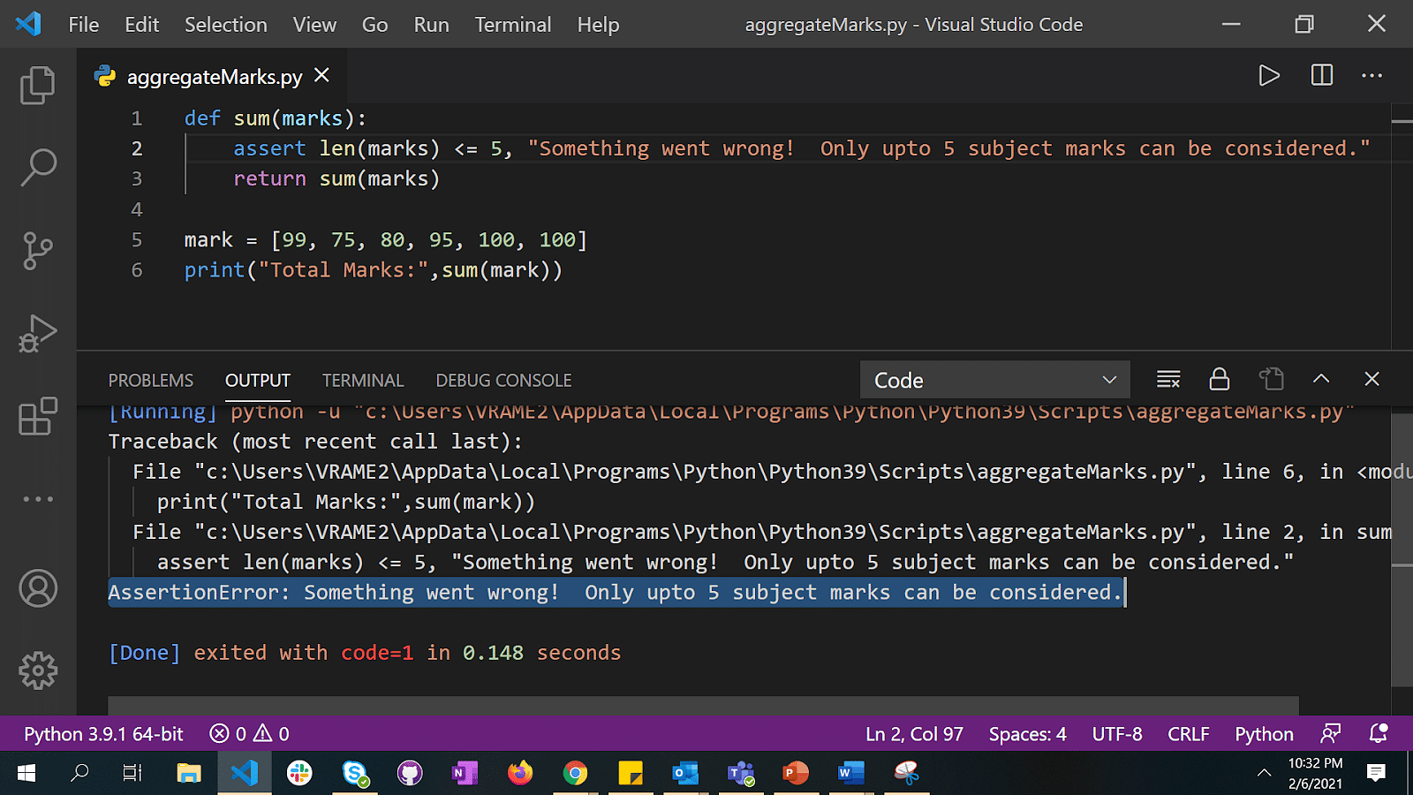Open File Explorer from taskbar
Viewport: 1413px width, 795px height.
click(x=188, y=774)
